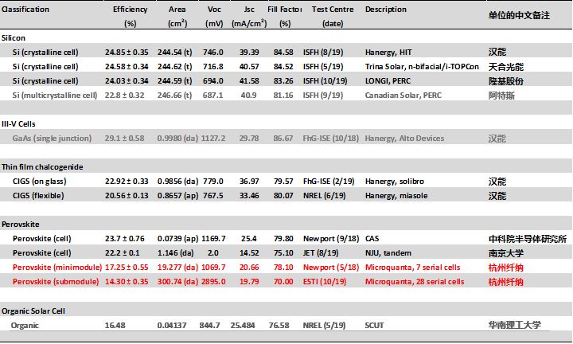The image size is (573, 344).
Task: Click test centre 'JET (8/19)'
Action: click(321, 253)
